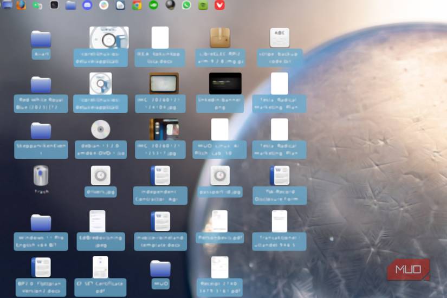Open the drivers.jpg image file
The image size is (447, 298).
click(101, 181)
